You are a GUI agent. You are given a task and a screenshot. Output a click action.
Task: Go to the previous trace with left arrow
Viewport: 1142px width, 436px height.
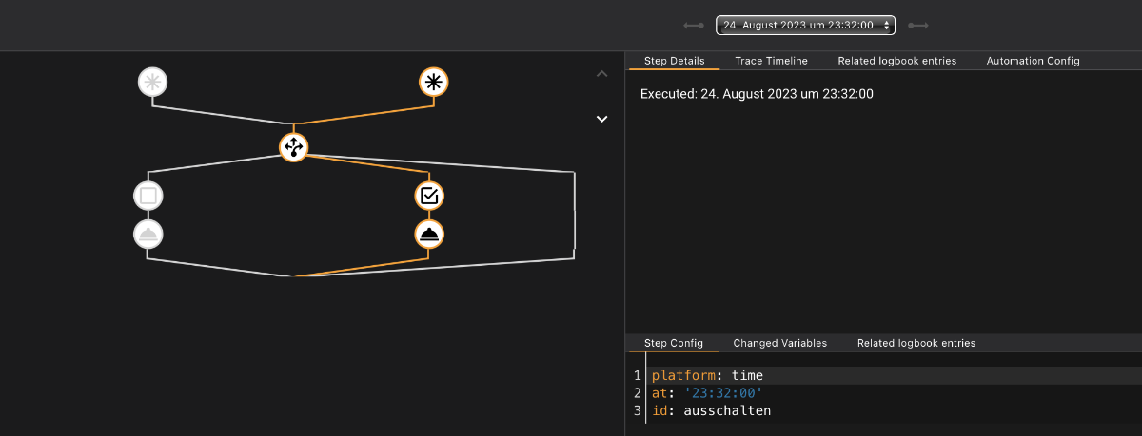(x=694, y=26)
